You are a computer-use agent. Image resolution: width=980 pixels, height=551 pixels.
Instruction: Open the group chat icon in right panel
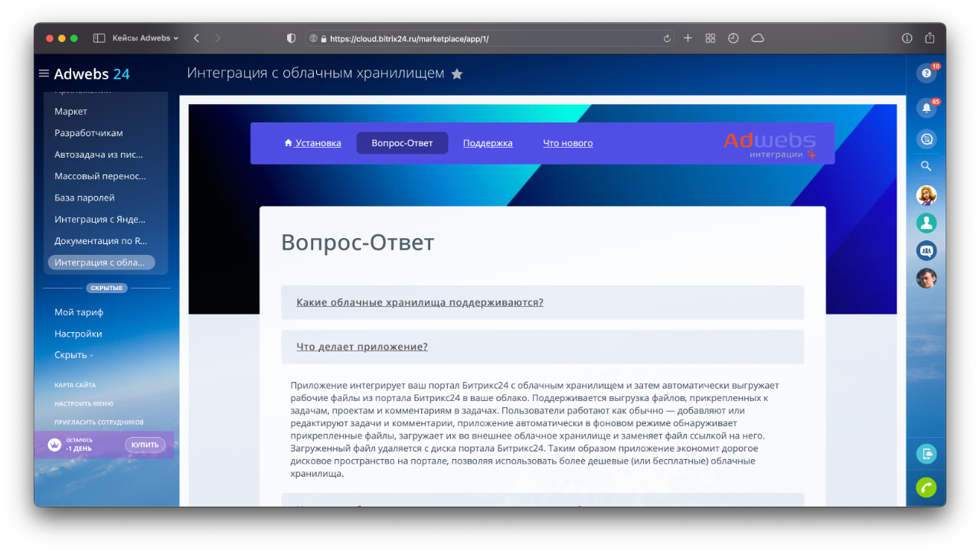(x=926, y=250)
